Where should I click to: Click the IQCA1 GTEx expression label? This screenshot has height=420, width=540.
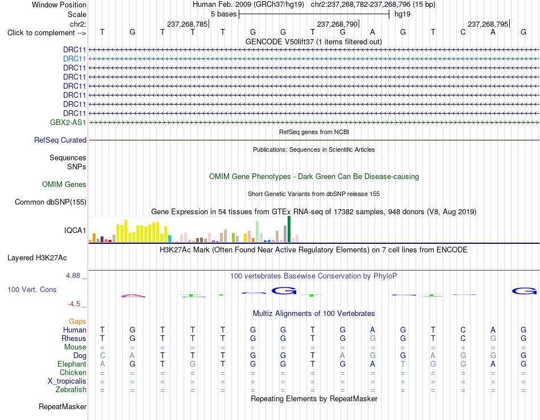(x=74, y=230)
